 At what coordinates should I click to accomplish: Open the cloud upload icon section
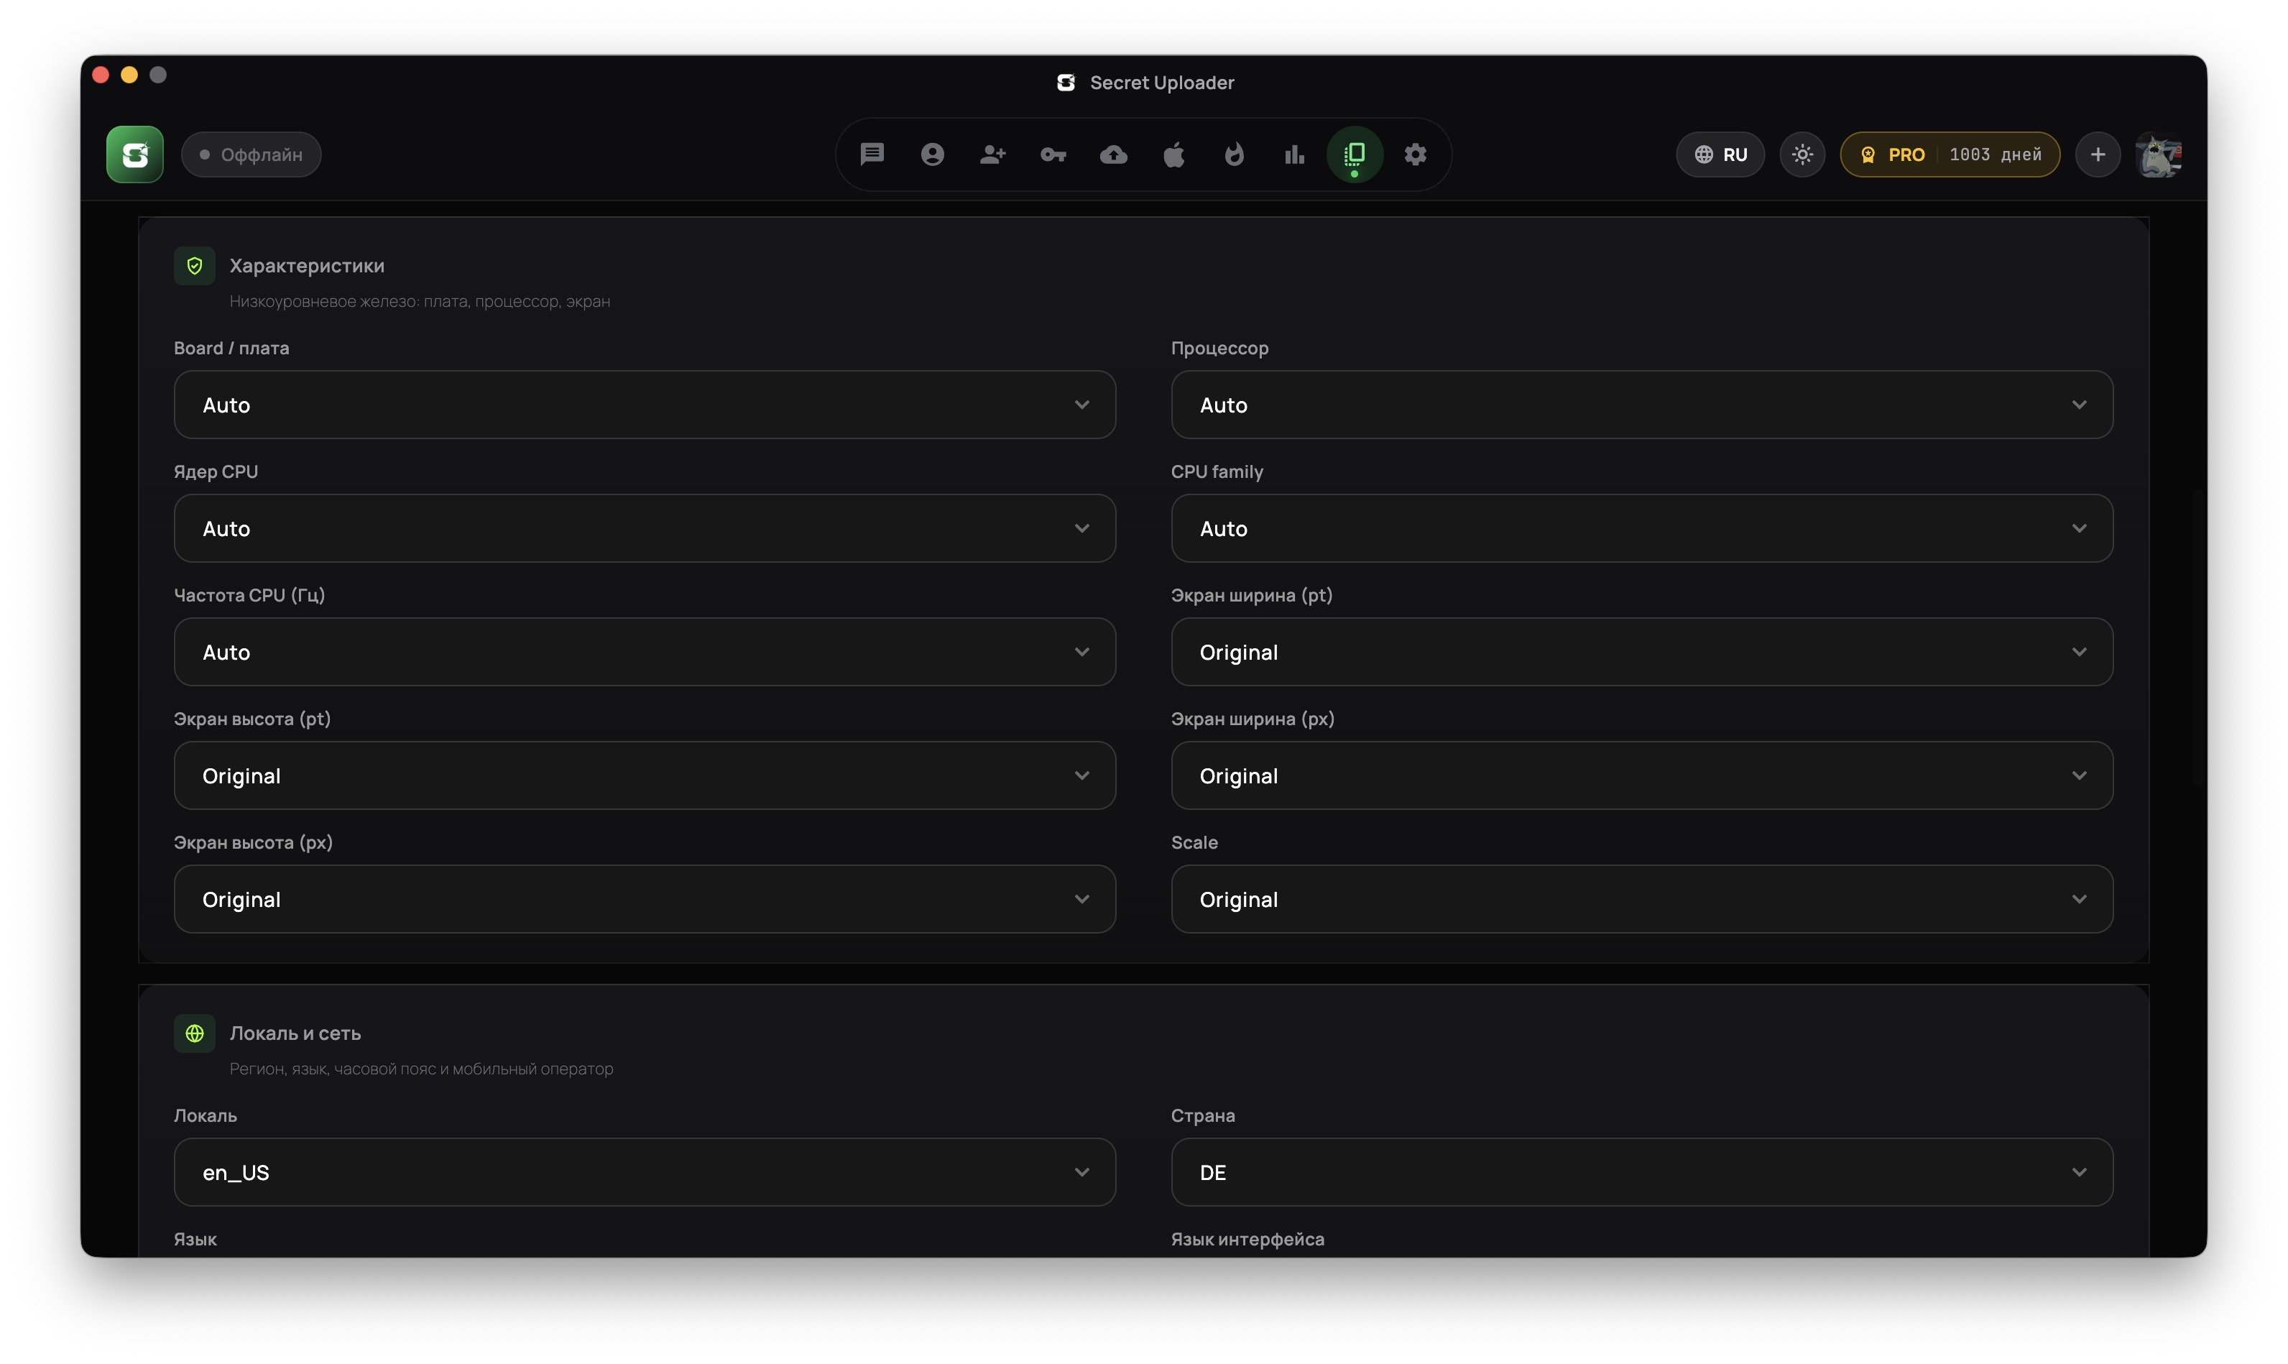coord(1114,155)
